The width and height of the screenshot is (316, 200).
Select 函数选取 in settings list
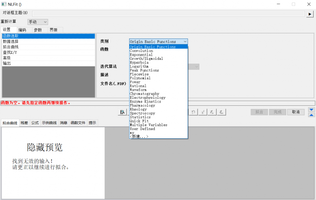coord(48,36)
